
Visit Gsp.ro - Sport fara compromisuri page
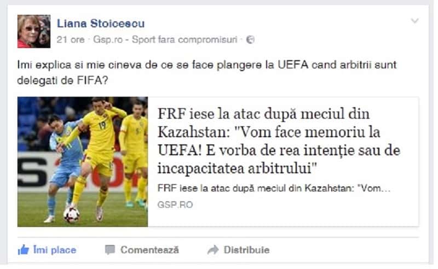165,39
